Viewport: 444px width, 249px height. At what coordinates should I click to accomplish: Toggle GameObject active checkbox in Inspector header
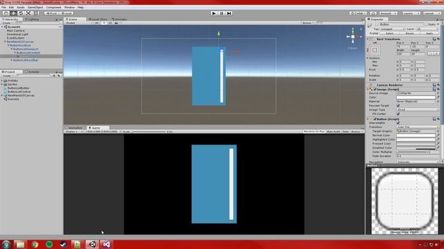coord(377,25)
